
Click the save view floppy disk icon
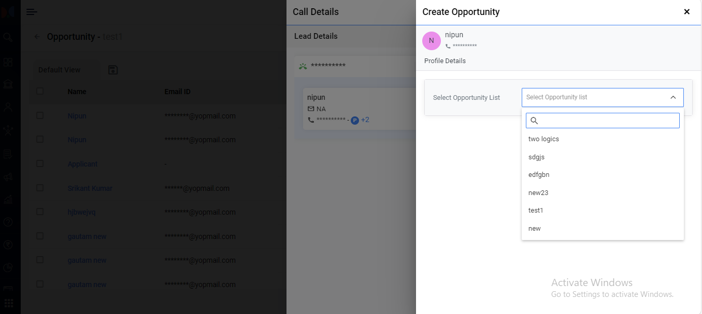pyautogui.click(x=113, y=70)
